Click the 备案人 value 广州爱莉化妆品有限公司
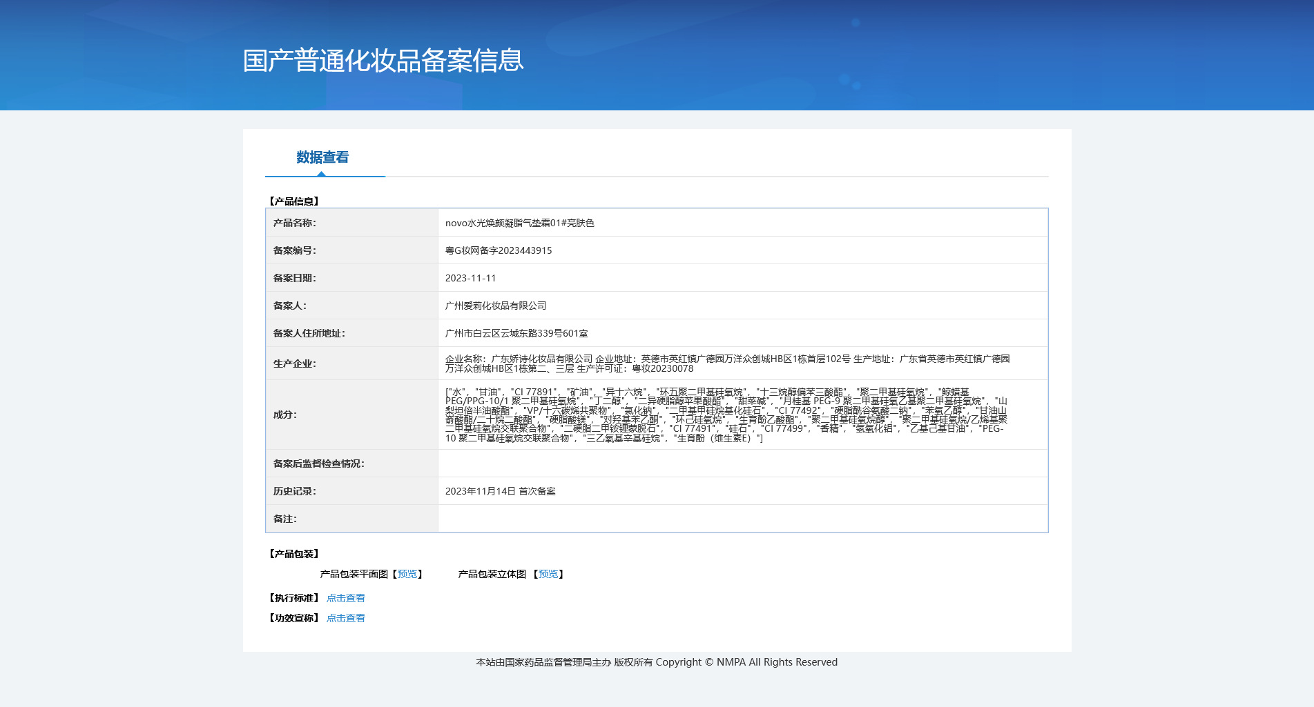Screen dimensions: 1314x707 (496, 306)
